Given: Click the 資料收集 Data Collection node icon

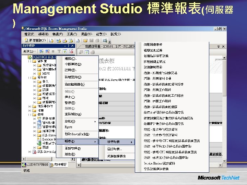Looking at the screenshot, I should [x=39, y=123].
